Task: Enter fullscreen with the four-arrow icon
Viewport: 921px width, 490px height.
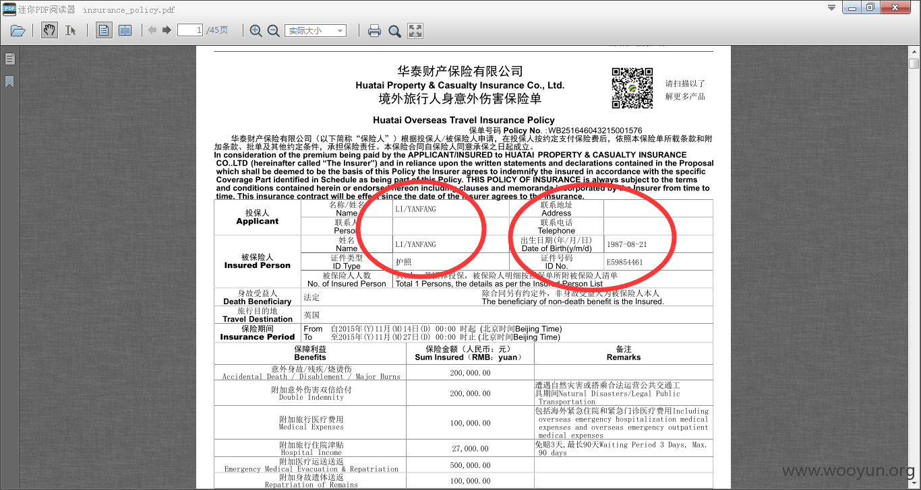Action: [415, 30]
